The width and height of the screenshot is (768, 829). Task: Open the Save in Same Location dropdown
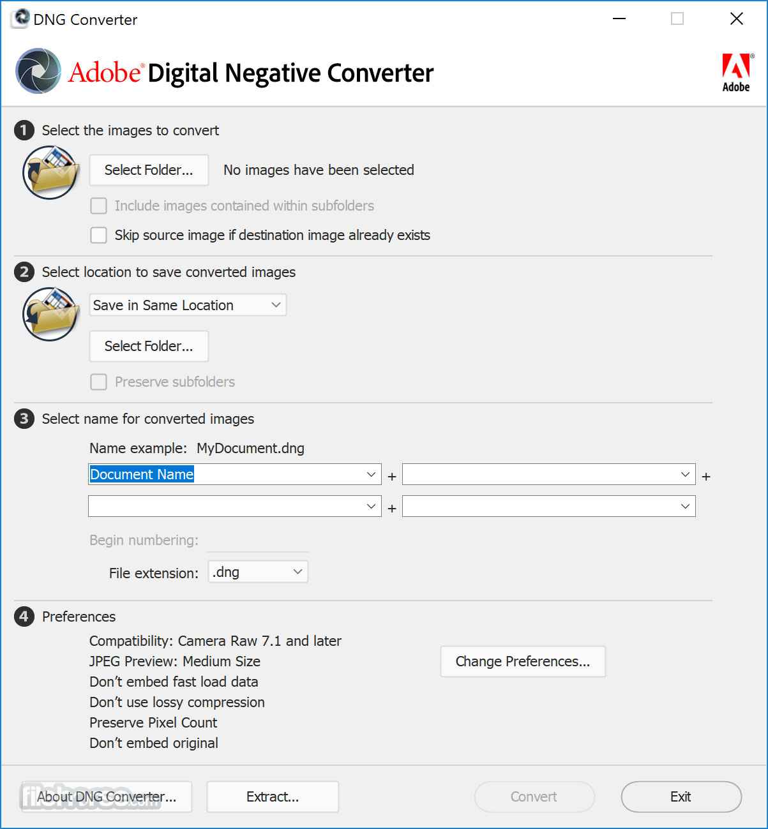coord(188,305)
